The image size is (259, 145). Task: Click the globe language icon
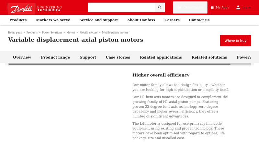(179, 7)
